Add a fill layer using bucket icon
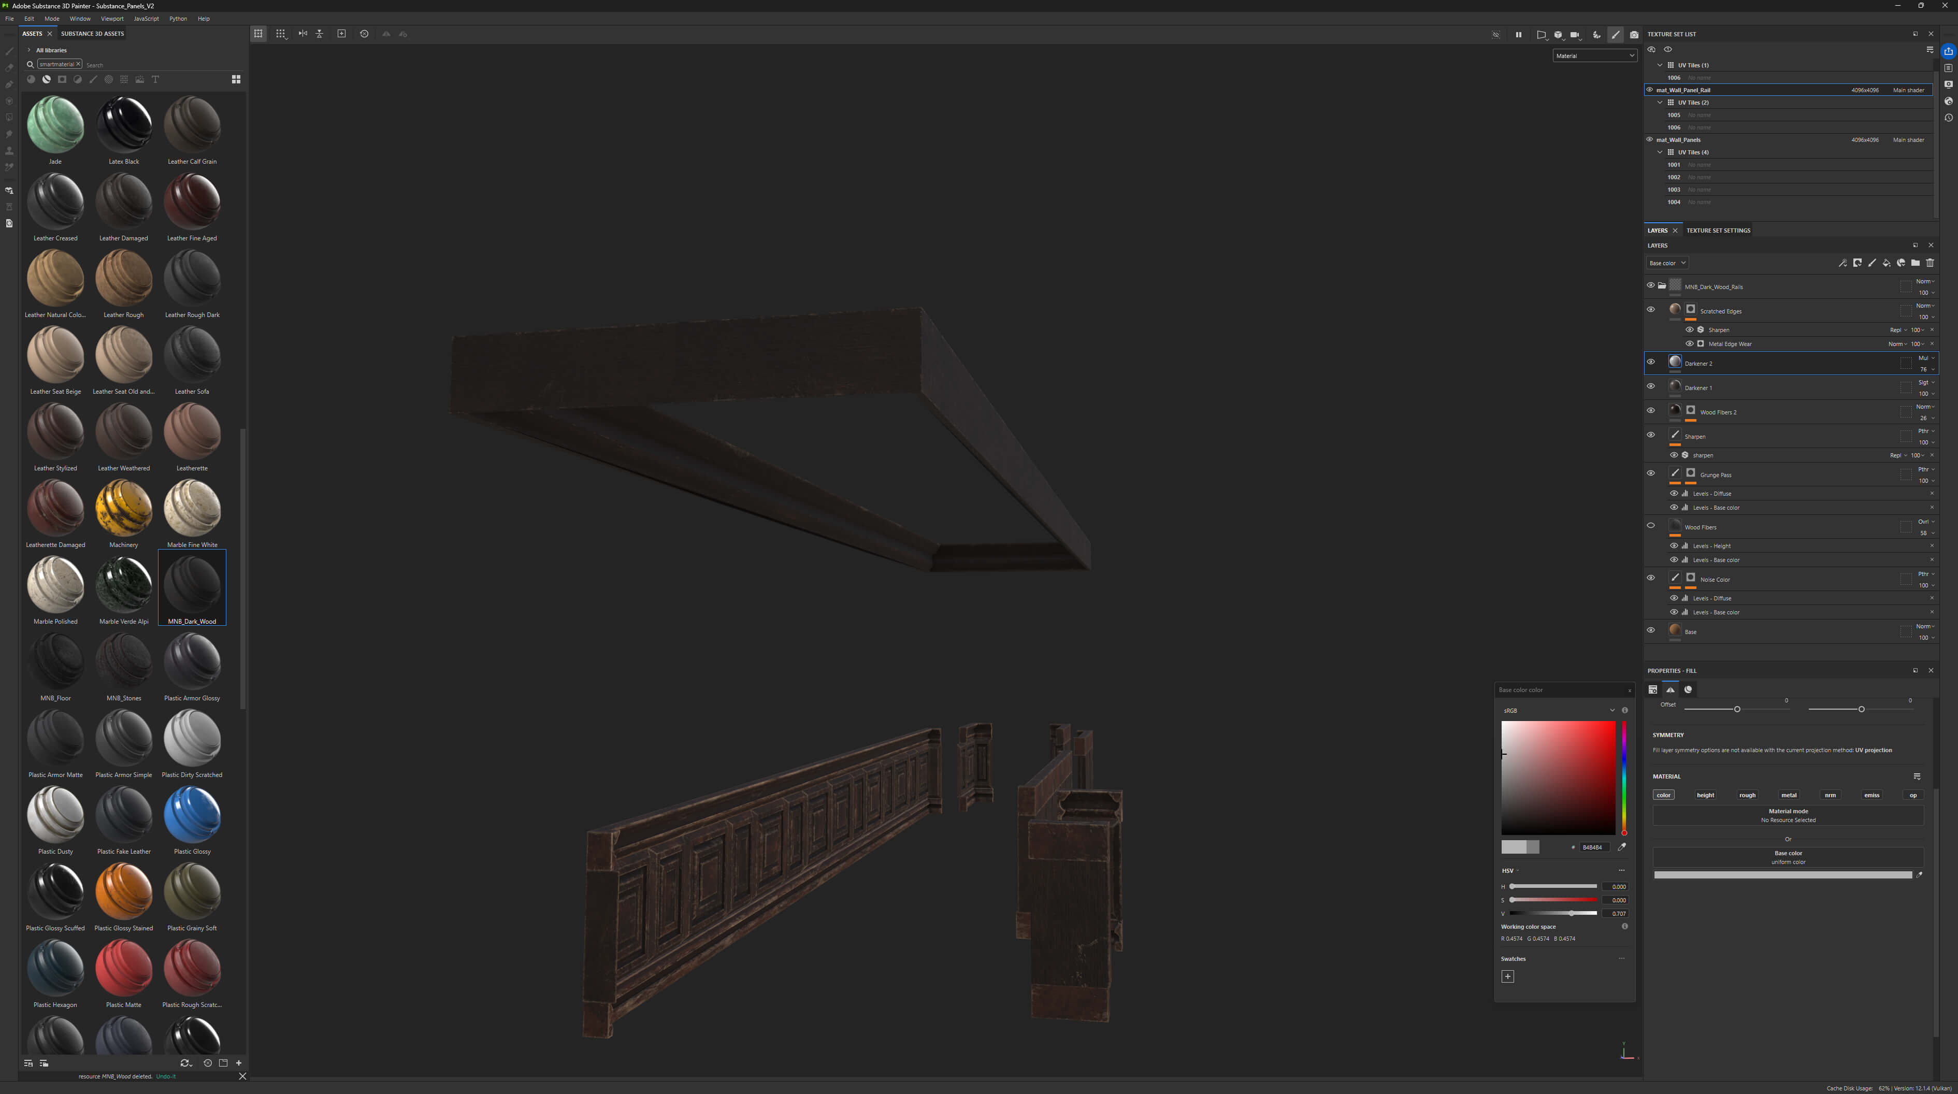This screenshot has width=1958, height=1094. [1887, 263]
